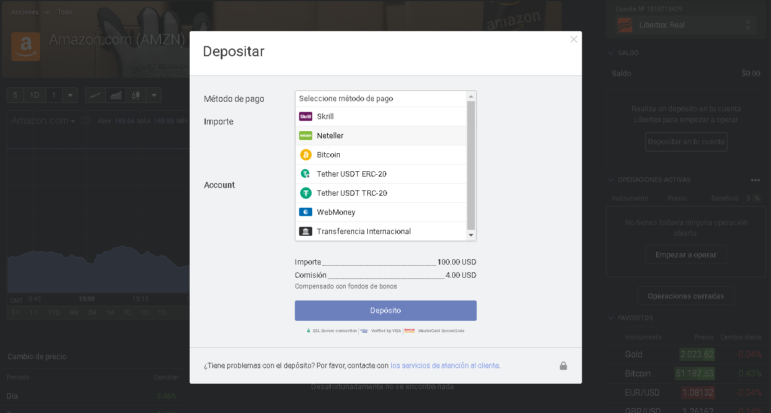Open the Gold row in Favoritos
The height and width of the screenshot is (413, 771).
(686, 354)
